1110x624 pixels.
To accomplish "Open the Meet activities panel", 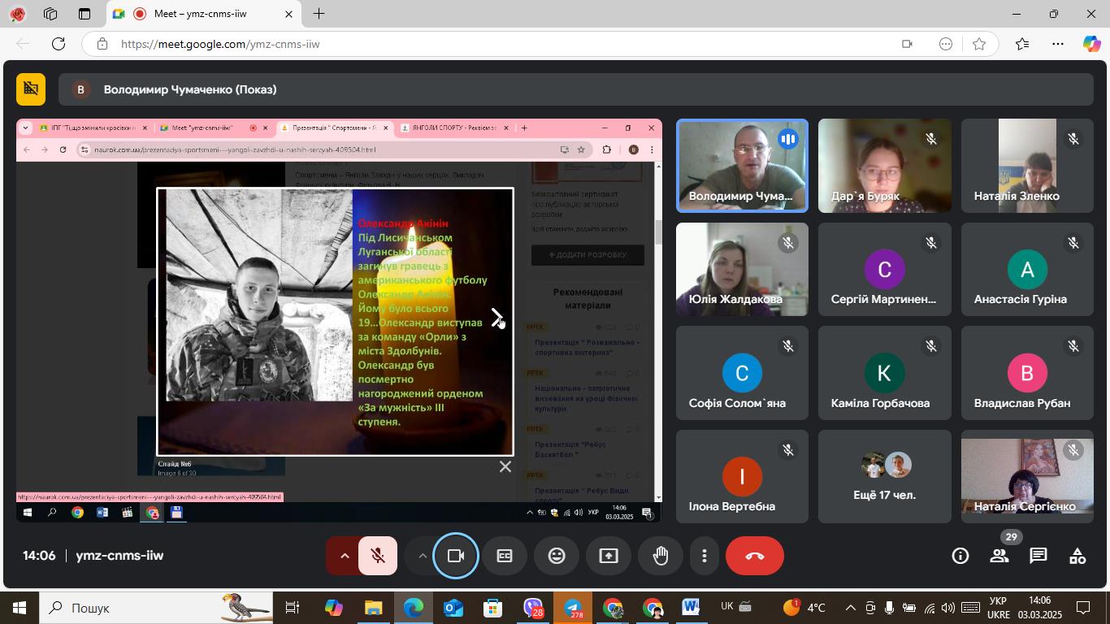I will pos(1077,556).
